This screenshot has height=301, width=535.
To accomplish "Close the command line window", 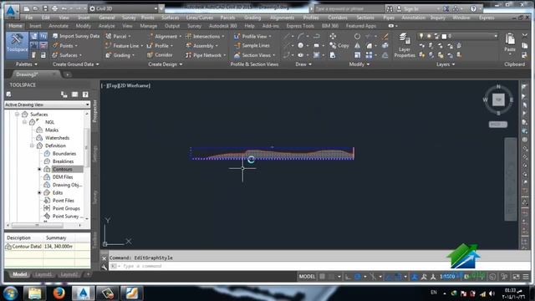I will point(104,258).
